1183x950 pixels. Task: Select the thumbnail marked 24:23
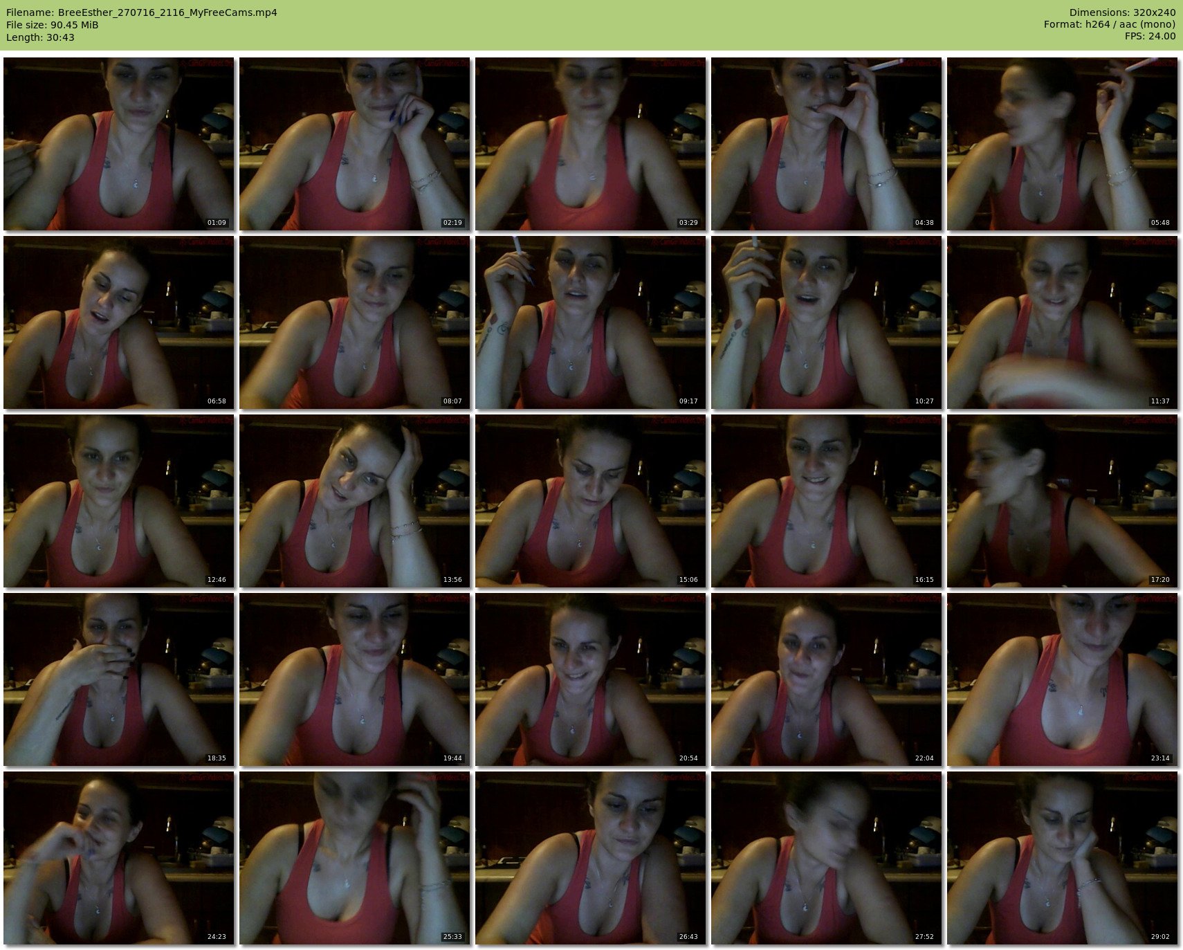119,858
